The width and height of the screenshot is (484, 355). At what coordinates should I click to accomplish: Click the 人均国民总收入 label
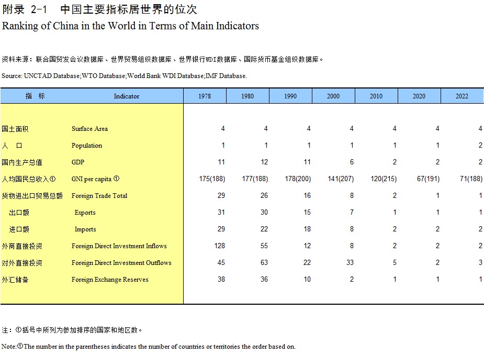coord(29,179)
